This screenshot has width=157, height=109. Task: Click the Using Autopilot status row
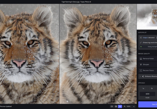coord(148,47)
